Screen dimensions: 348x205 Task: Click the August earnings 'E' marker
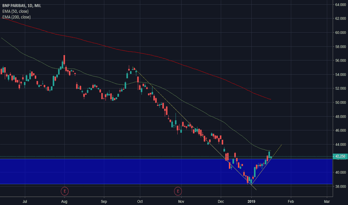[x=65, y=191]
